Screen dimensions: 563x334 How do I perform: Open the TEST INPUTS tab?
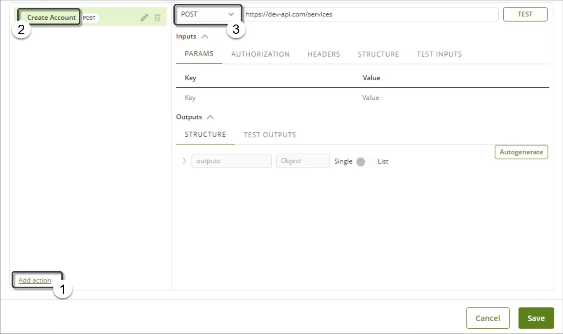coord(439,54)
